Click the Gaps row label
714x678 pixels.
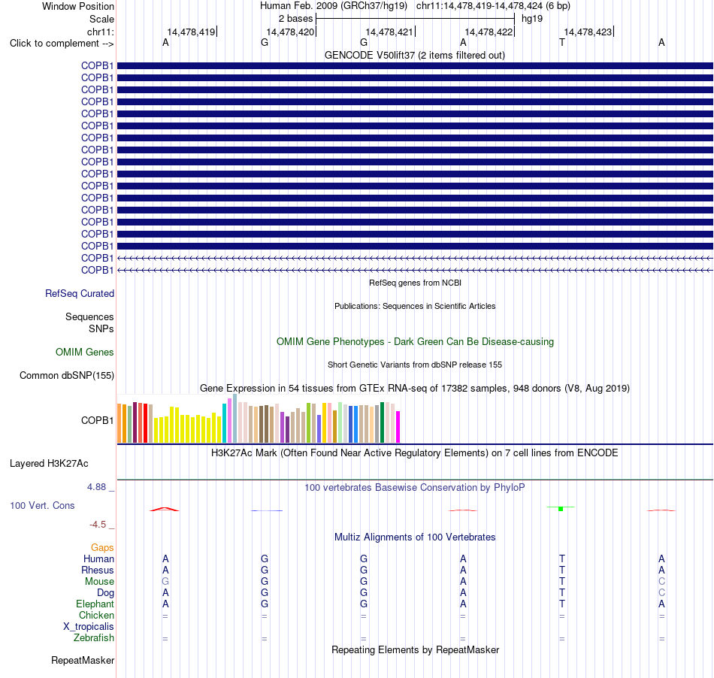click(x=102, y=547)
